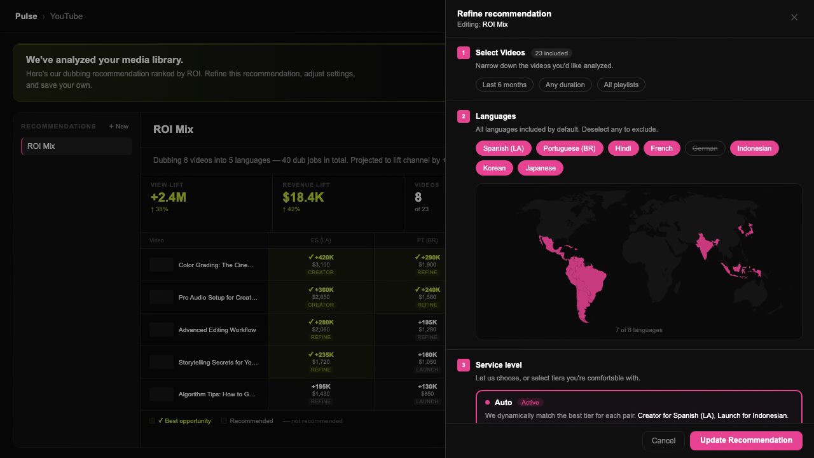This screenshot has width=814, height=458.
Task: Open the Any duration filter
Action: [x=565, y=85]
